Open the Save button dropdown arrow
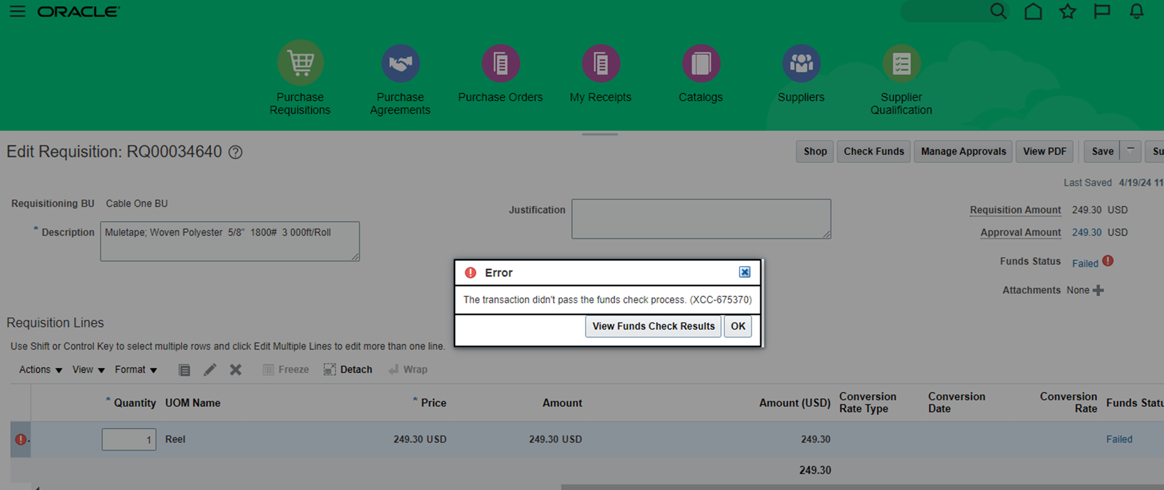The height and width of the screenshot is (490, 1164). [1130, 151]
